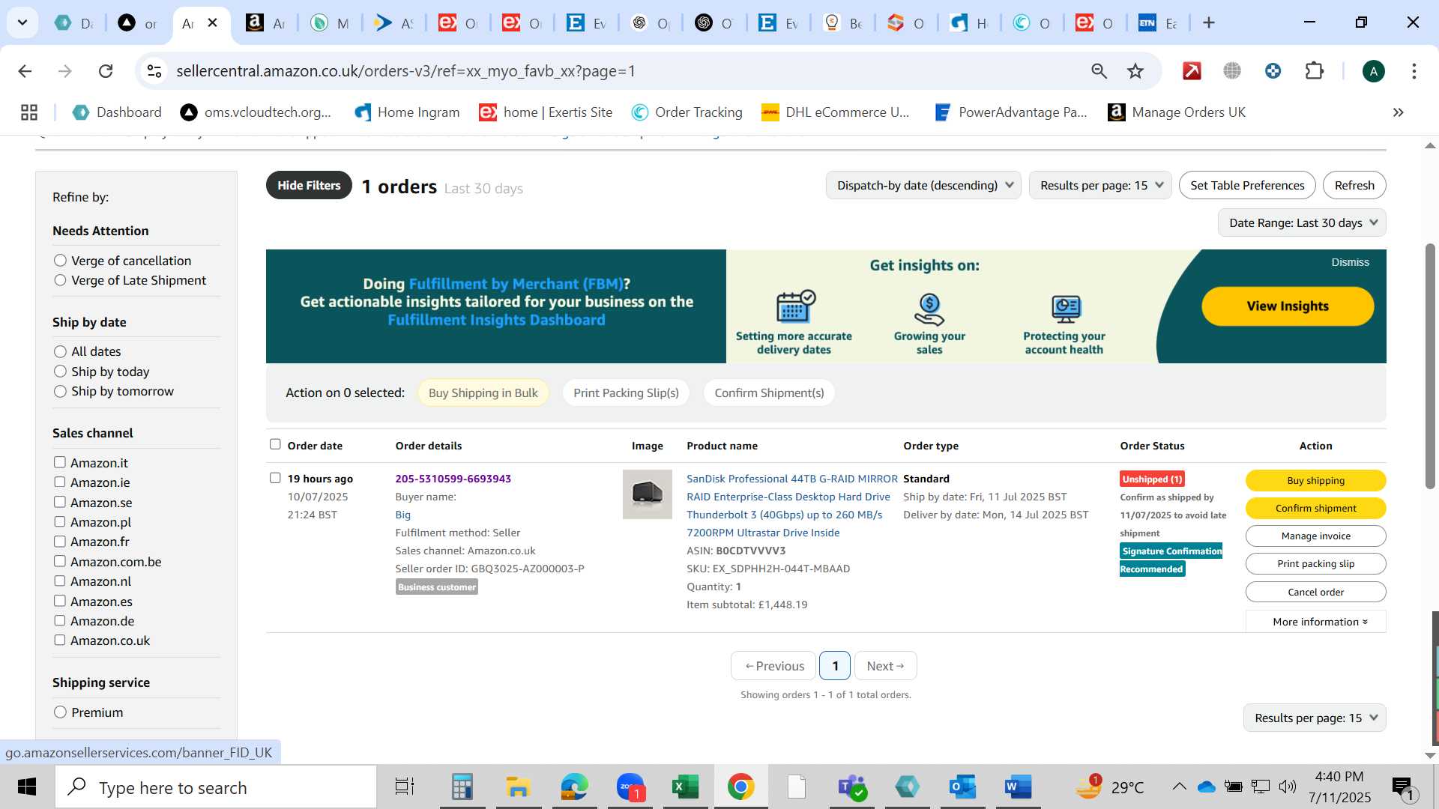This screenshot has height=809, width=1439.
Task: Open the top Results per page dropdown
Action: click(x=1101, y=185)
